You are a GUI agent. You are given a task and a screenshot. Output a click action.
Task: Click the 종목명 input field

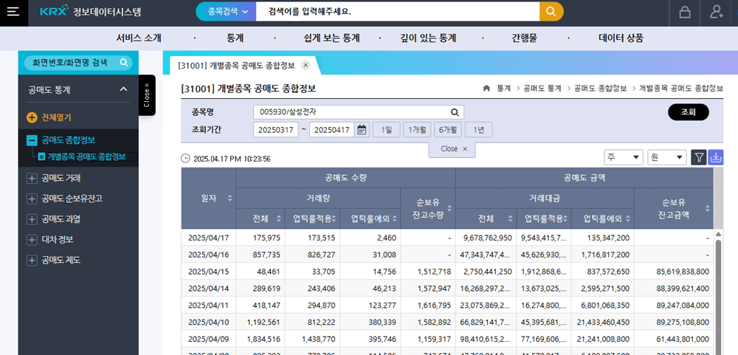pyautogui.click(x=358, y=112)
